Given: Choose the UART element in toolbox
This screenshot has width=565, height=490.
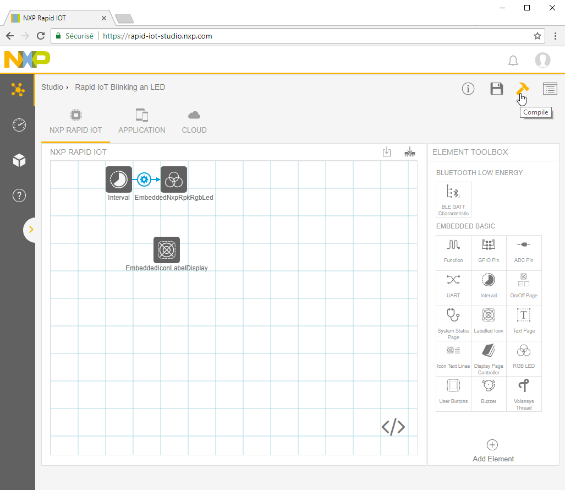Looking at the screenshot, I should tap(453, 287).
